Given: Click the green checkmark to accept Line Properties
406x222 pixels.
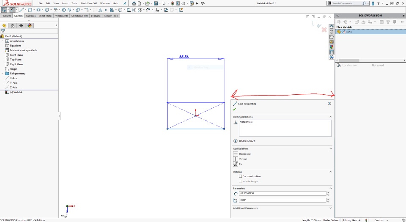Looking at the screenshot, I should coord(234,110).
